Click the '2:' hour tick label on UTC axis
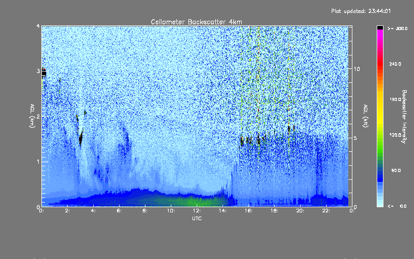This screenshot has height=259, width=414. (x=68, y=211)
